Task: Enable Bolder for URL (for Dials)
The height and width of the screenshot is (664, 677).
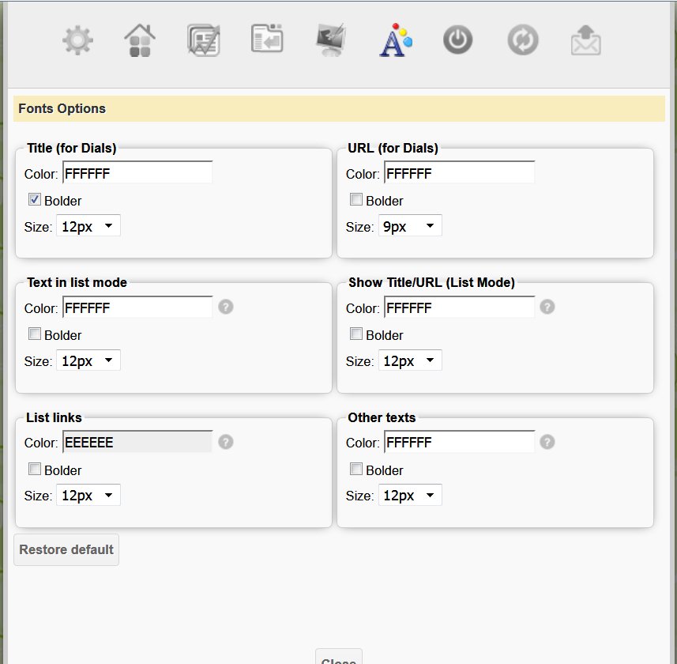Action: (356, 200)
